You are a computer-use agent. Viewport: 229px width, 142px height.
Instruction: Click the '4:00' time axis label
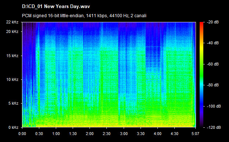point(157,134)
